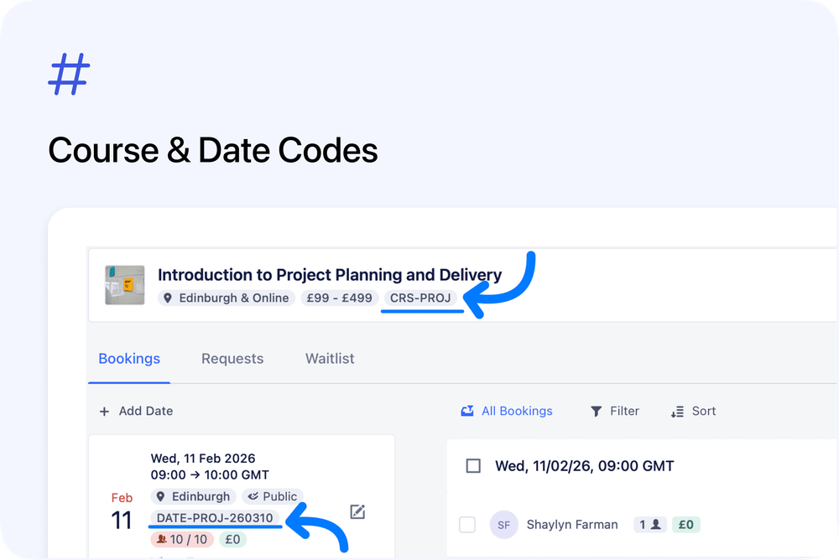Click the CRS-PROJ course code badge
Image resolution: width=839 pixels, height=560 pixels.
click(x=422, y=298)
